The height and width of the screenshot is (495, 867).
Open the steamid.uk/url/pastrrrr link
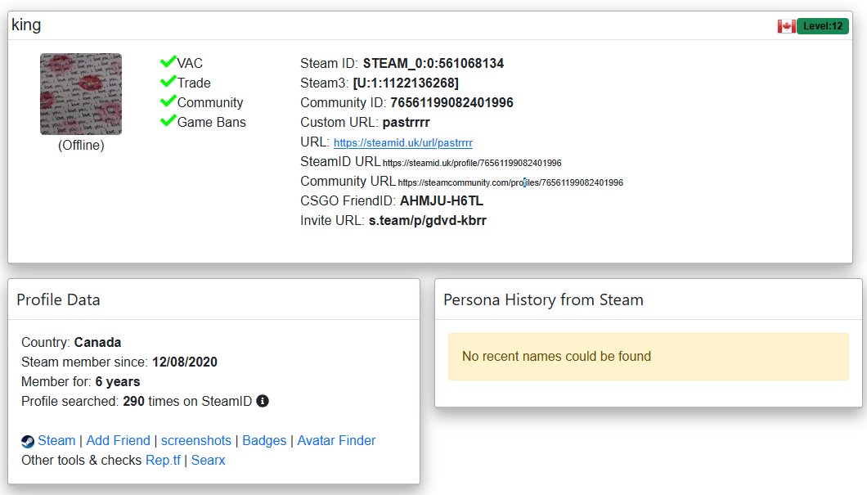click(x=403, y=142)
